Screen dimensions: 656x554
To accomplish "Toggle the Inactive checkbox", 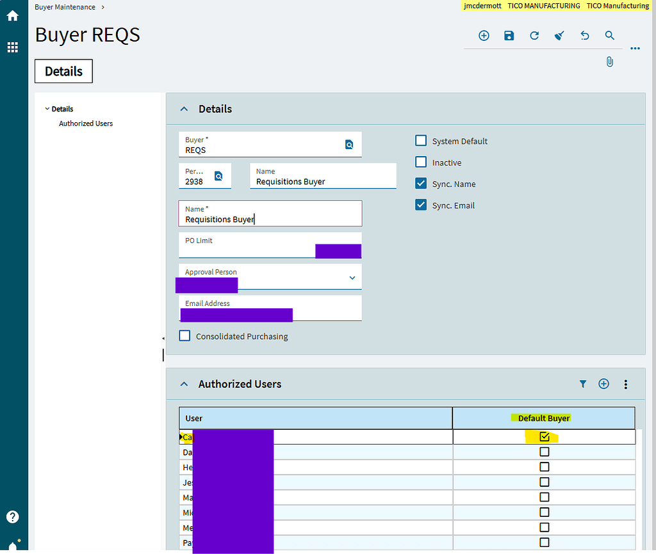I will [421, 162].
